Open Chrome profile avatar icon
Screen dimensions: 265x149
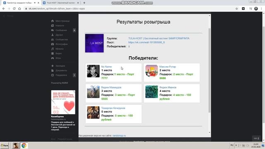coord(256,9)
